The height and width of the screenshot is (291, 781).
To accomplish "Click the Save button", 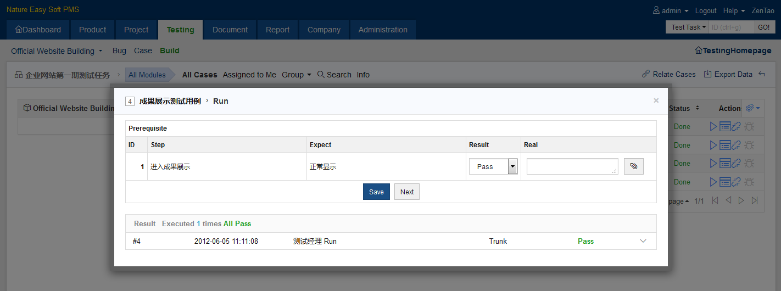I will (376, 192).
